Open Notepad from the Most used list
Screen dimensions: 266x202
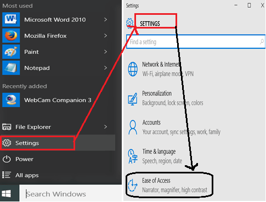point(55,68)
